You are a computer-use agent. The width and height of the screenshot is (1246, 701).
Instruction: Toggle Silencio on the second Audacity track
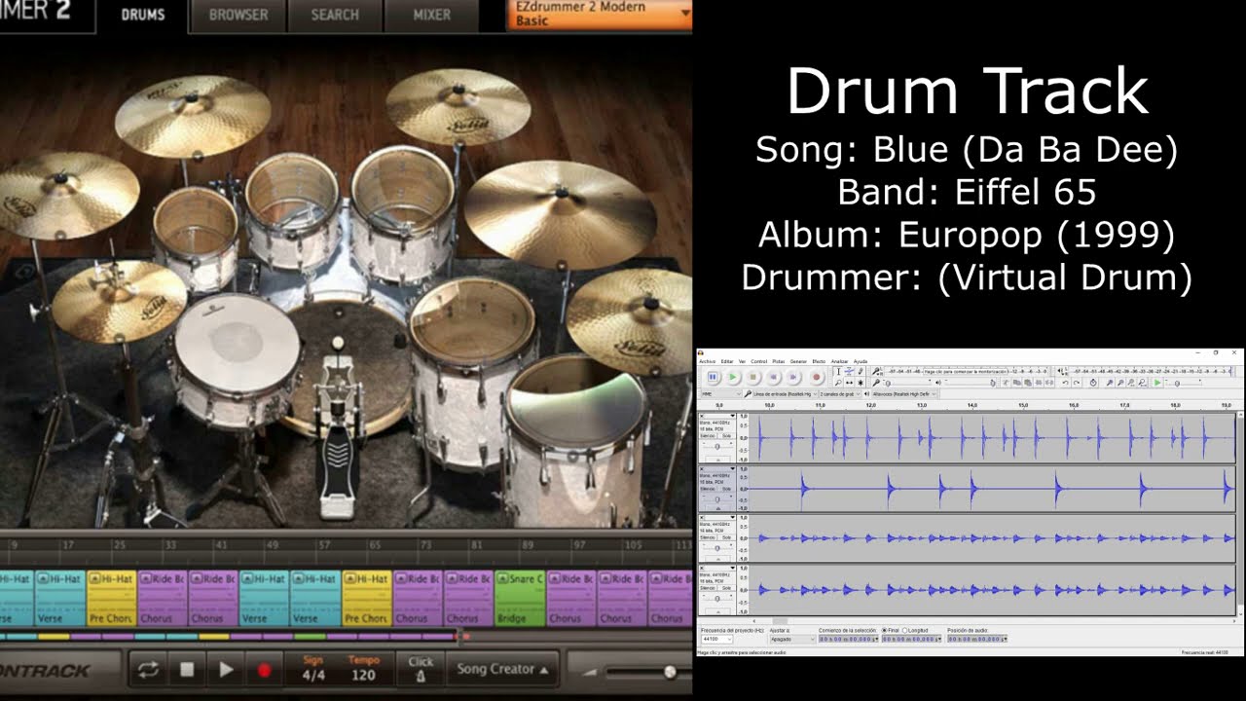[708, 489]
